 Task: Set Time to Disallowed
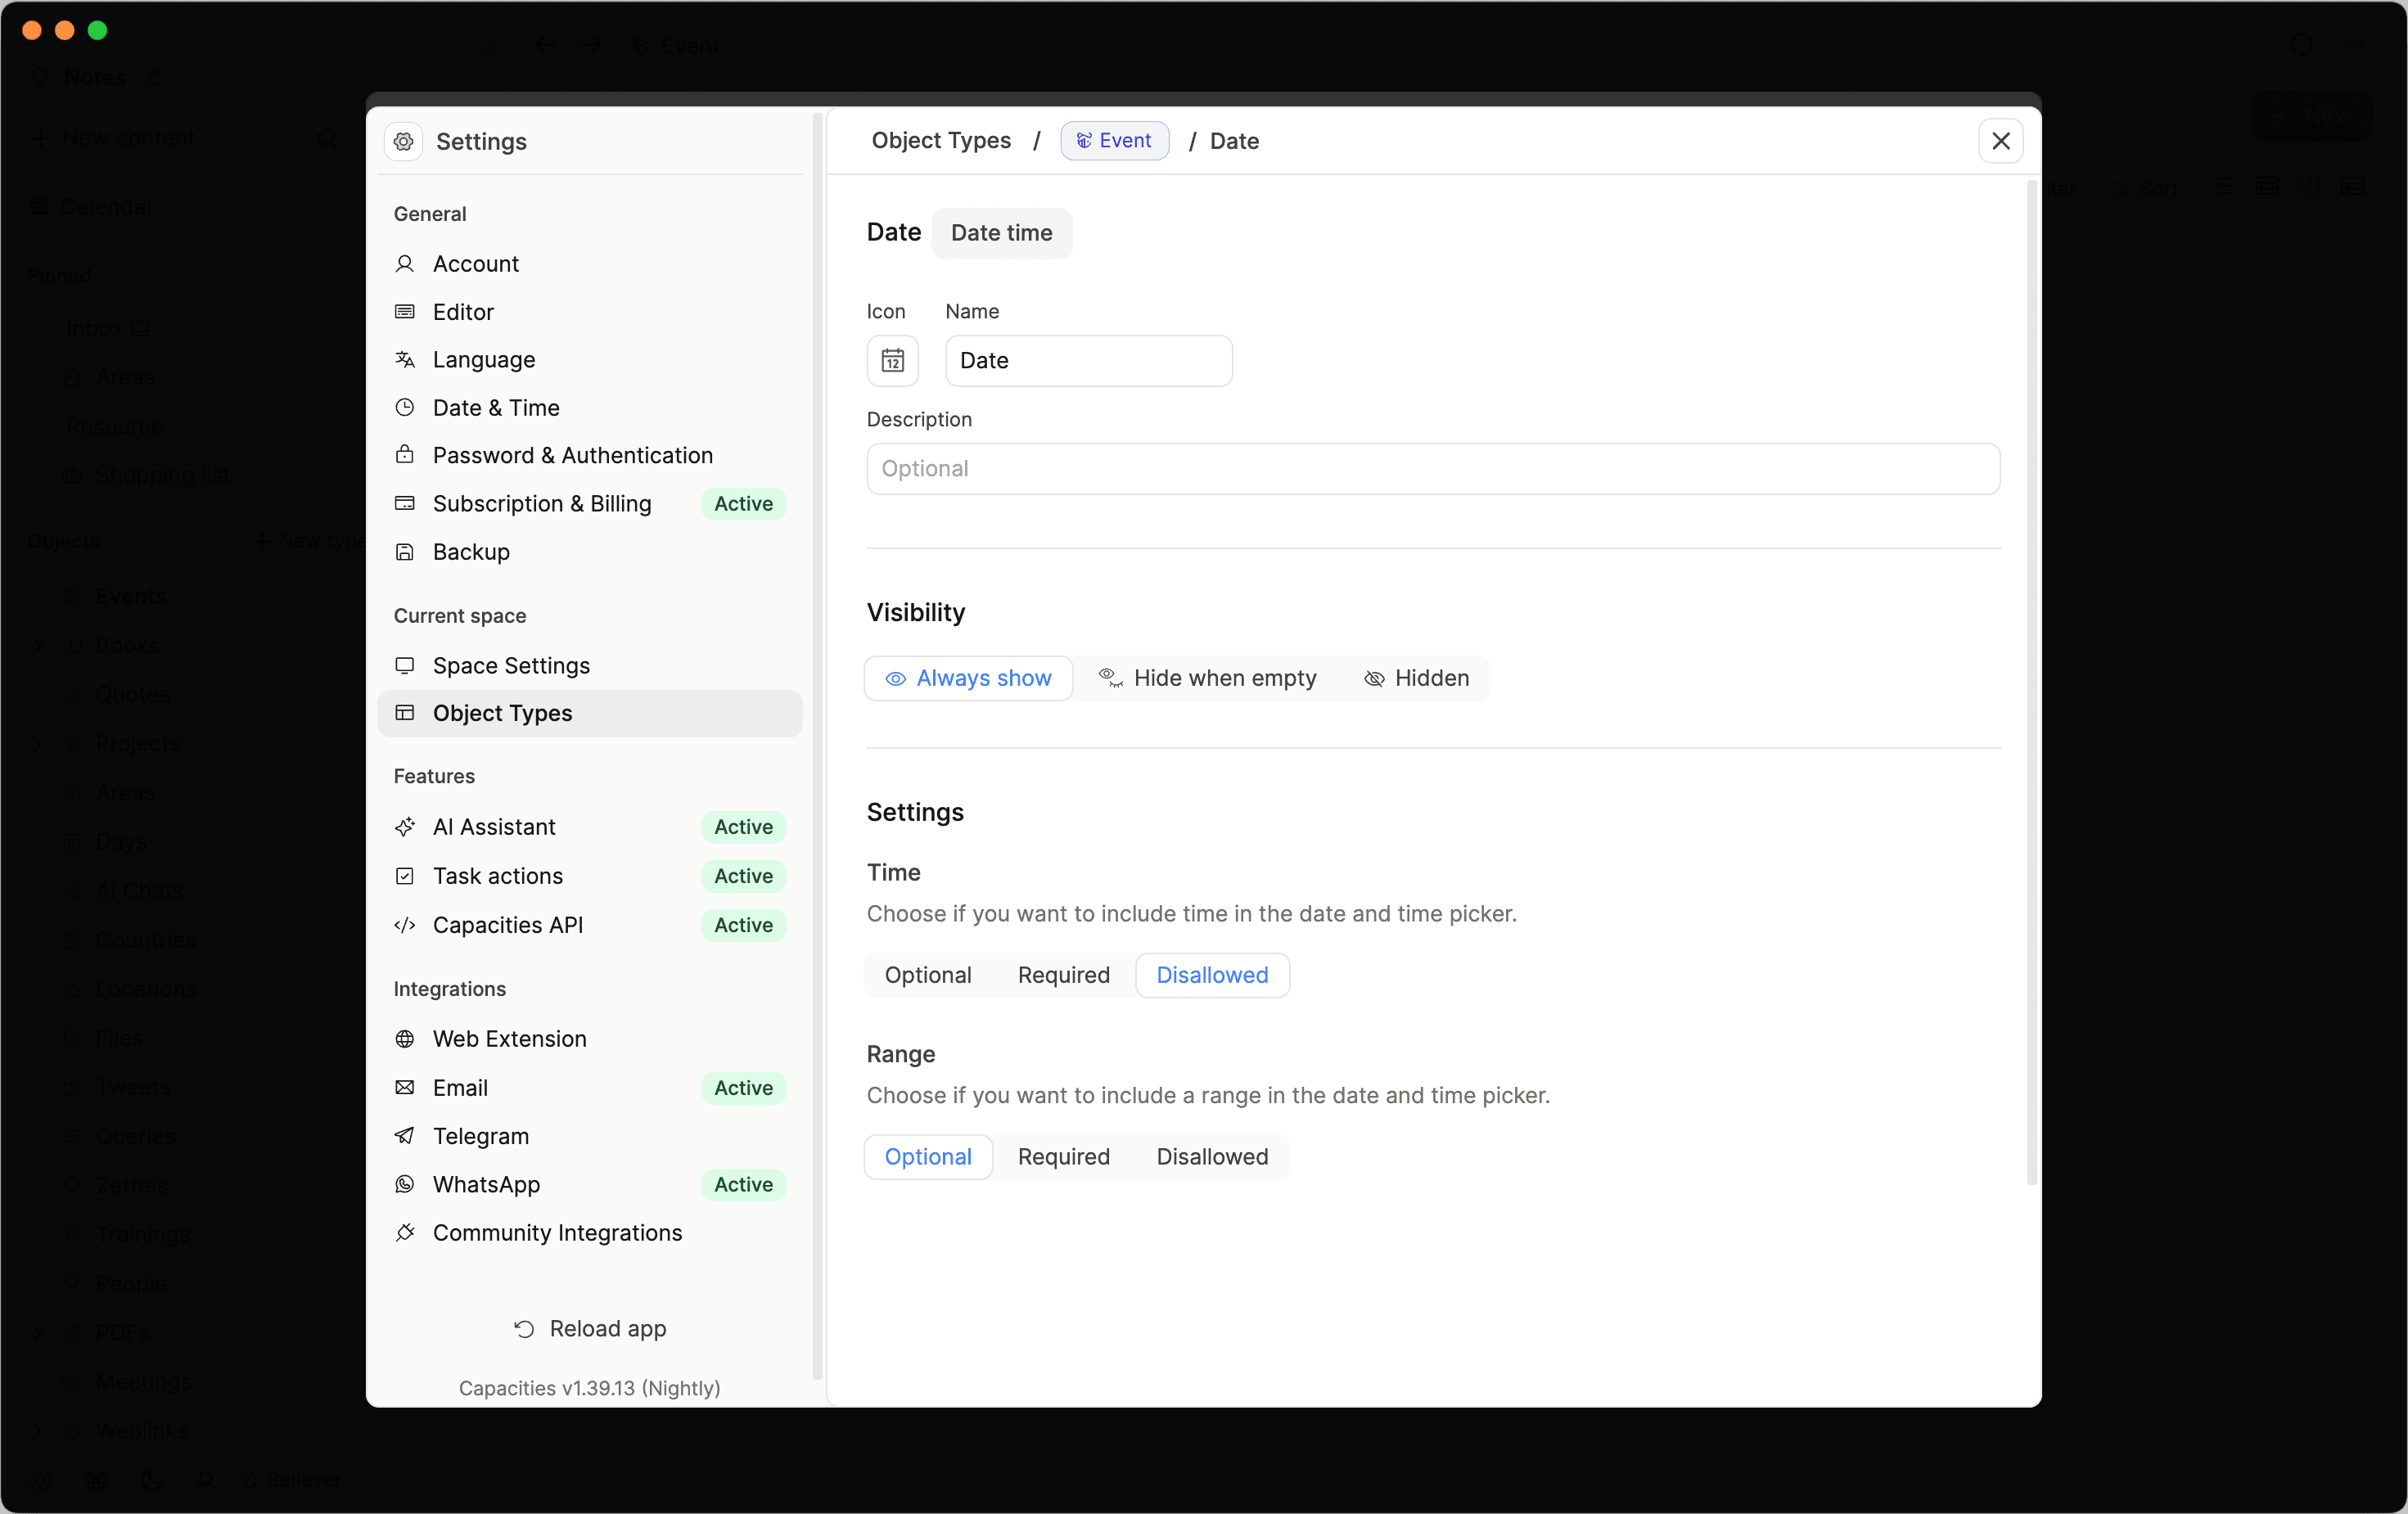point(1212,976)
